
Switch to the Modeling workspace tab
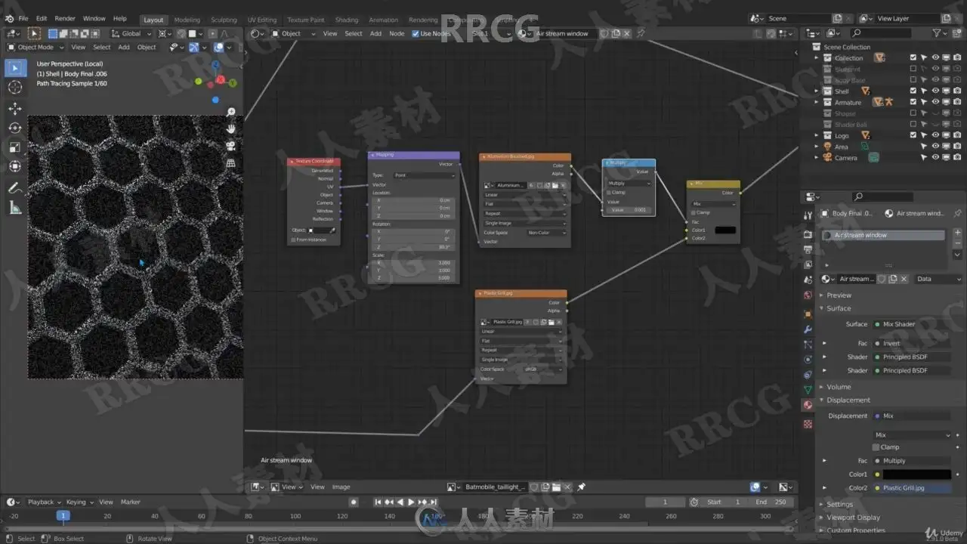tap(187, 20)
